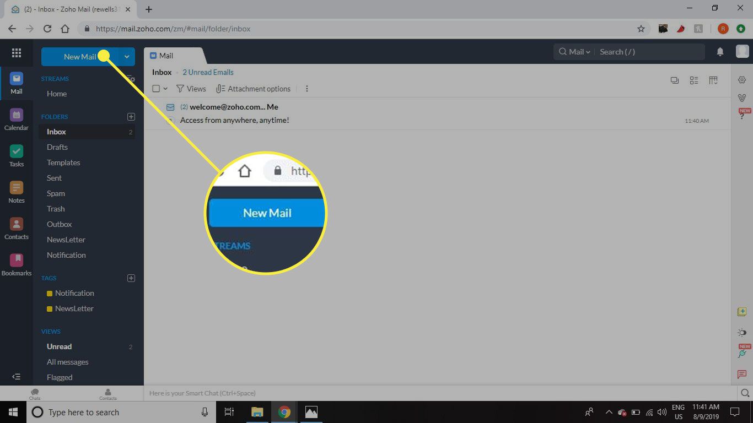This screenshot has width=753, height=423.
Task: Open the Bookmarks module
Action: (x=17, y=265)
